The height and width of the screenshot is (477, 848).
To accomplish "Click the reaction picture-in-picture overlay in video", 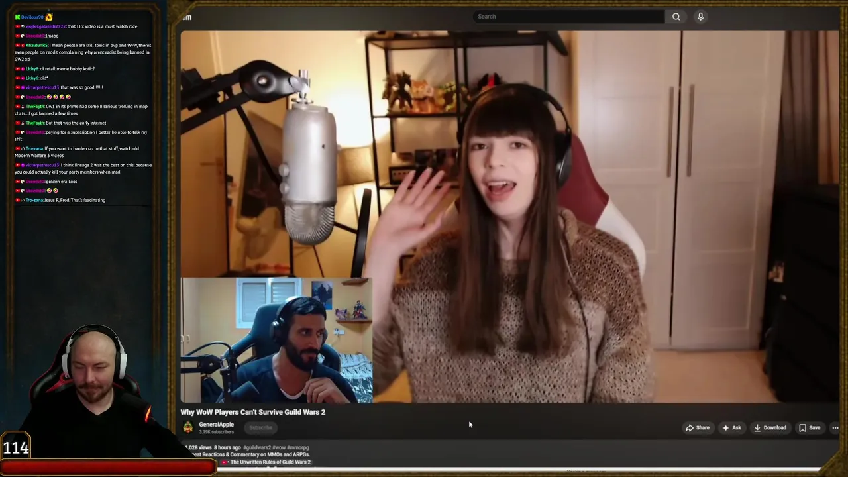I will click(277, 340).
